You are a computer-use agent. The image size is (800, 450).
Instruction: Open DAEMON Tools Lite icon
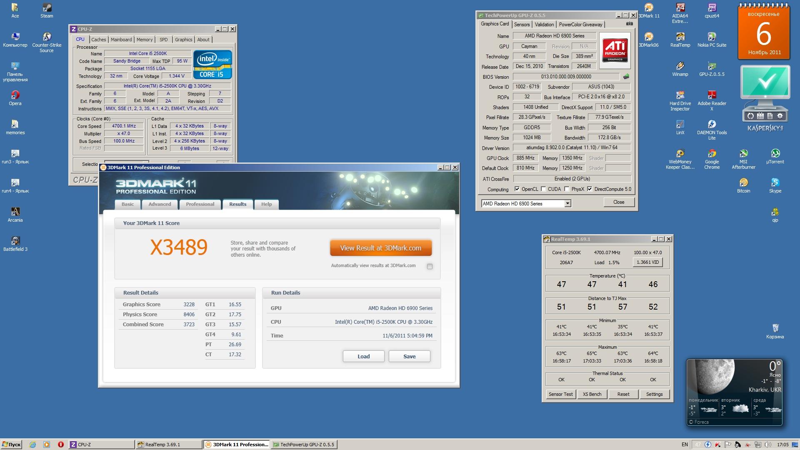click(712, 130)
